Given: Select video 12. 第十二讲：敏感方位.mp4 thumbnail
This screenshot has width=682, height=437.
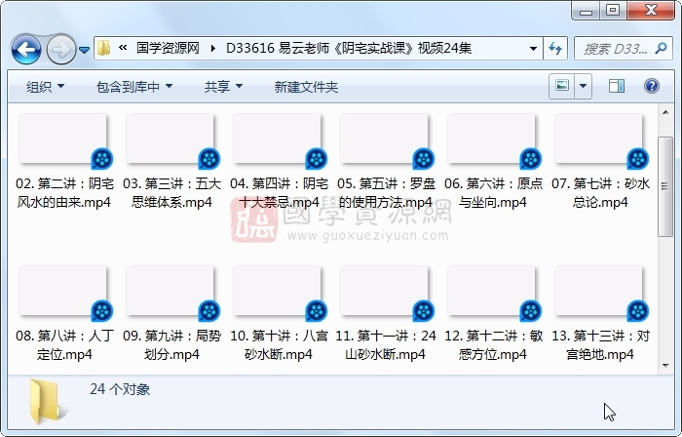Looking at the screenshot, I should (493, 293).
